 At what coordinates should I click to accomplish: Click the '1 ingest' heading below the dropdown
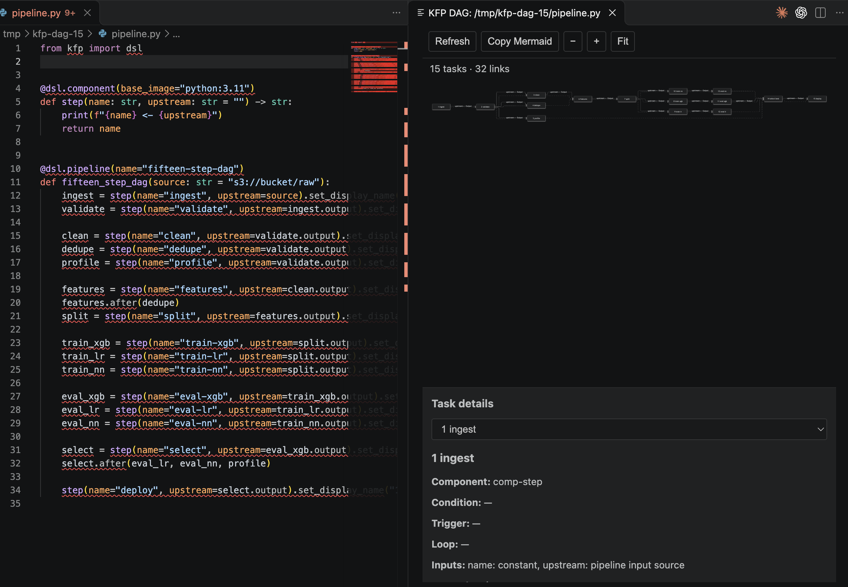453,458
